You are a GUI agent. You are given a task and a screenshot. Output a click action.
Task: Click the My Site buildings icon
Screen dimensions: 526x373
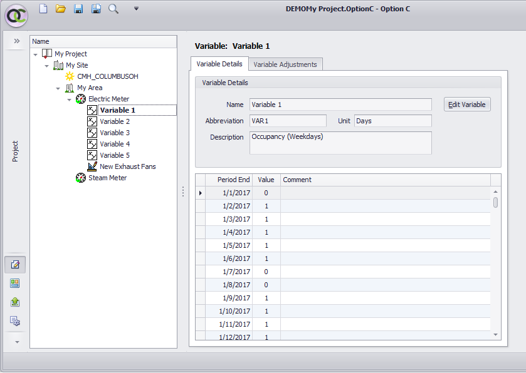[58, 65]
